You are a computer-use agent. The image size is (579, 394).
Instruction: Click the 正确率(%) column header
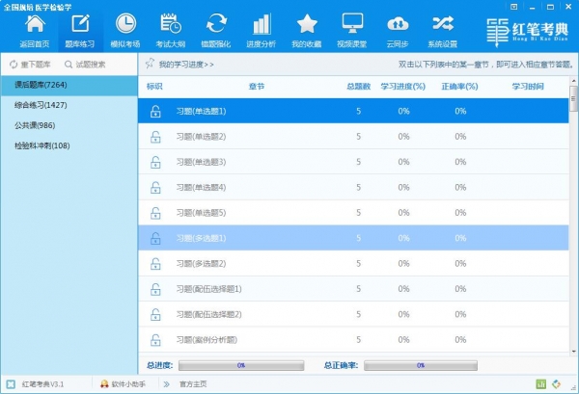point(459,87)
